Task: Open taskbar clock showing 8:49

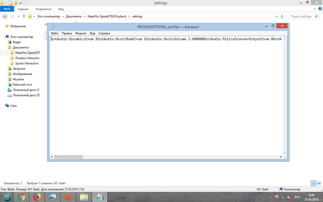Action: tap(311, 197)
